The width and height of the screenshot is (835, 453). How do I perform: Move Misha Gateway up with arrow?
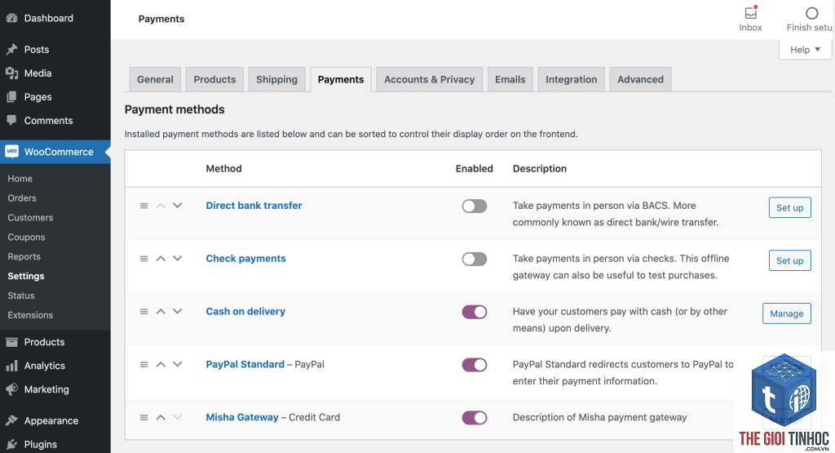point(161,417)
